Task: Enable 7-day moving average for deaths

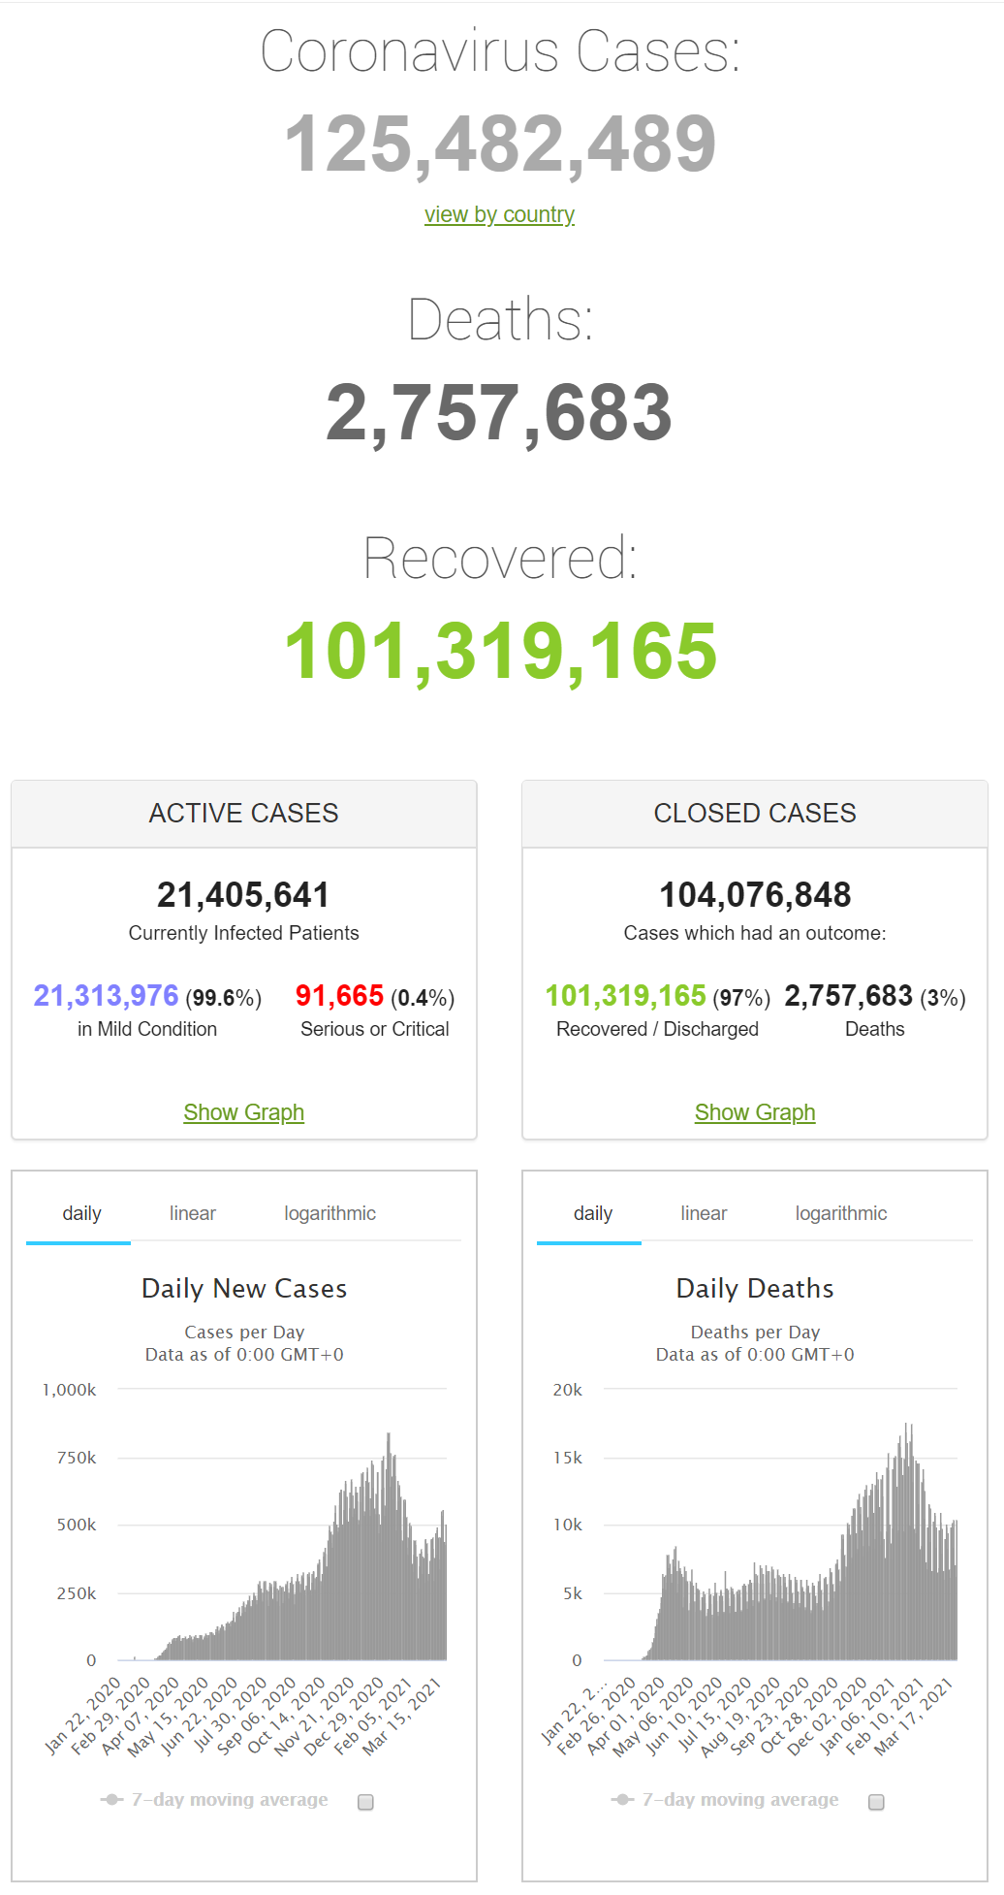Action: click(x=876, y=1802)
